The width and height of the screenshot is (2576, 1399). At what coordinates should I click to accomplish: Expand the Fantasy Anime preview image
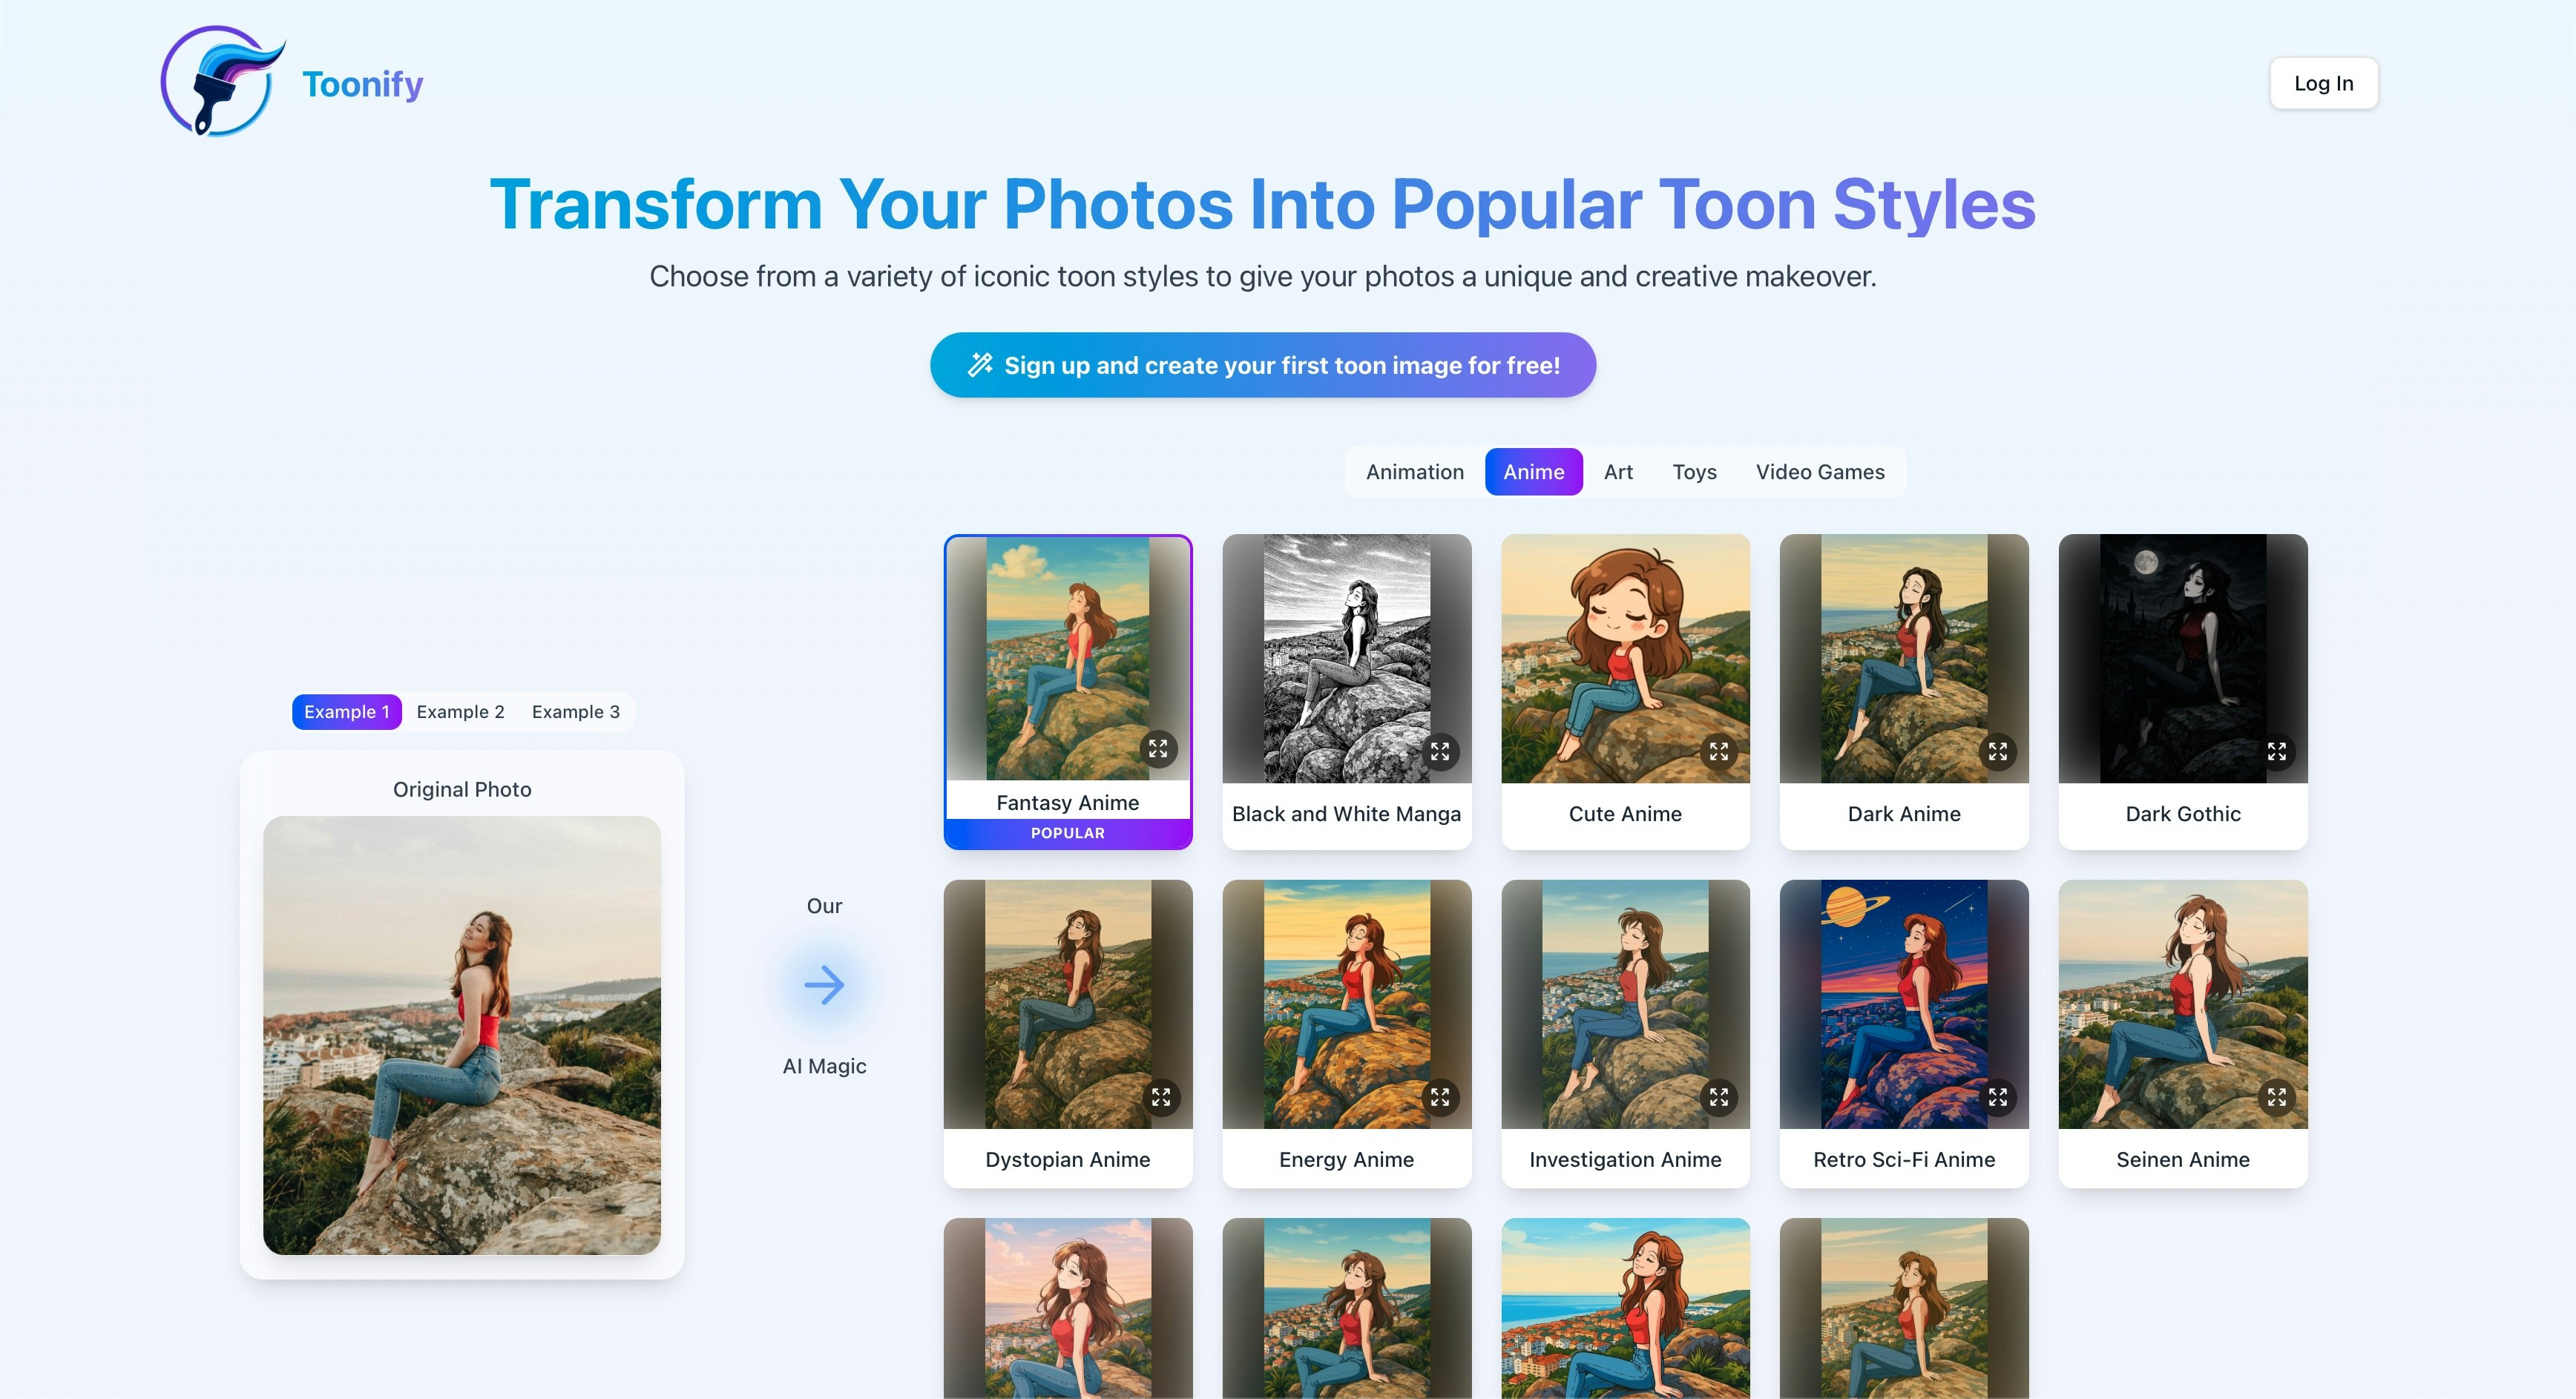click(1158, 748)
